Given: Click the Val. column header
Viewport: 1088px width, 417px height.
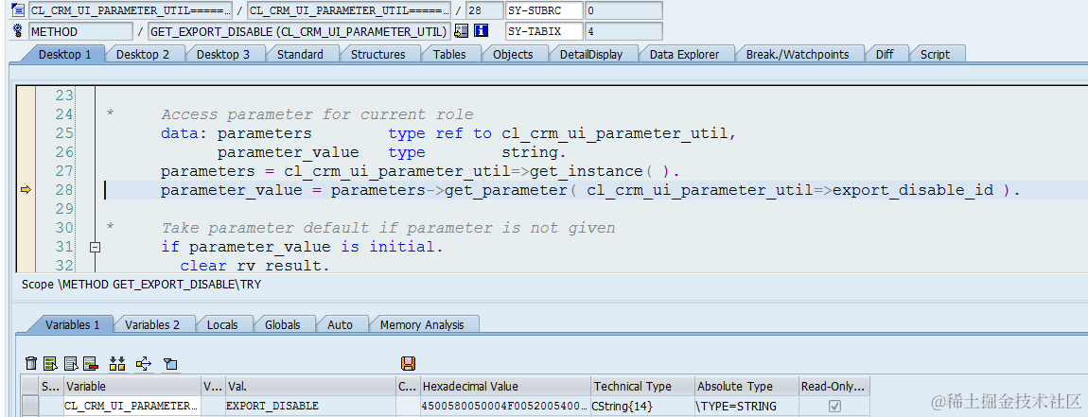Looking at the screenshot, I should pos(309,387).
